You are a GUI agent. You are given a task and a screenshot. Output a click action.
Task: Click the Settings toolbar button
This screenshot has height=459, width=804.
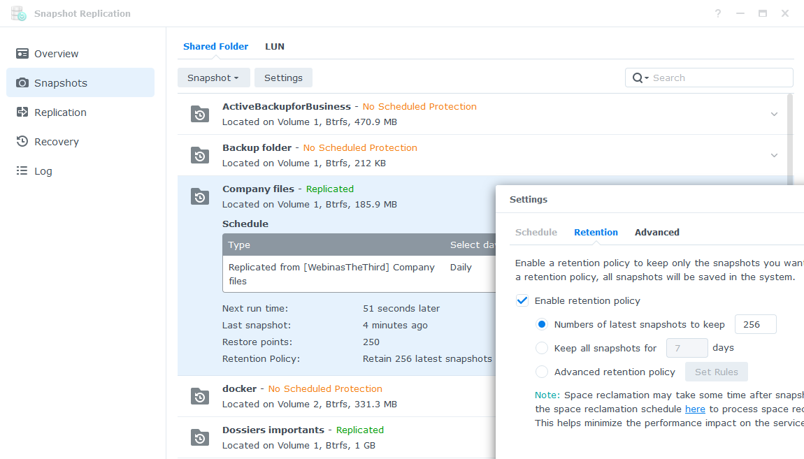point(283,78)
